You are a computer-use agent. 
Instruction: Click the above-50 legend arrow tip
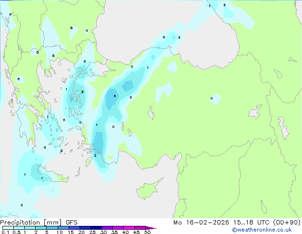(x=151, y=228)
